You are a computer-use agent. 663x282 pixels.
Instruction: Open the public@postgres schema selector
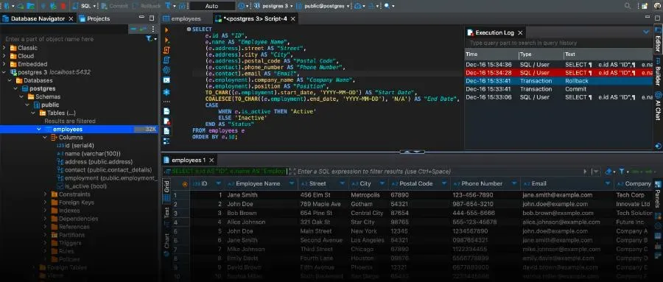[323, 7]
